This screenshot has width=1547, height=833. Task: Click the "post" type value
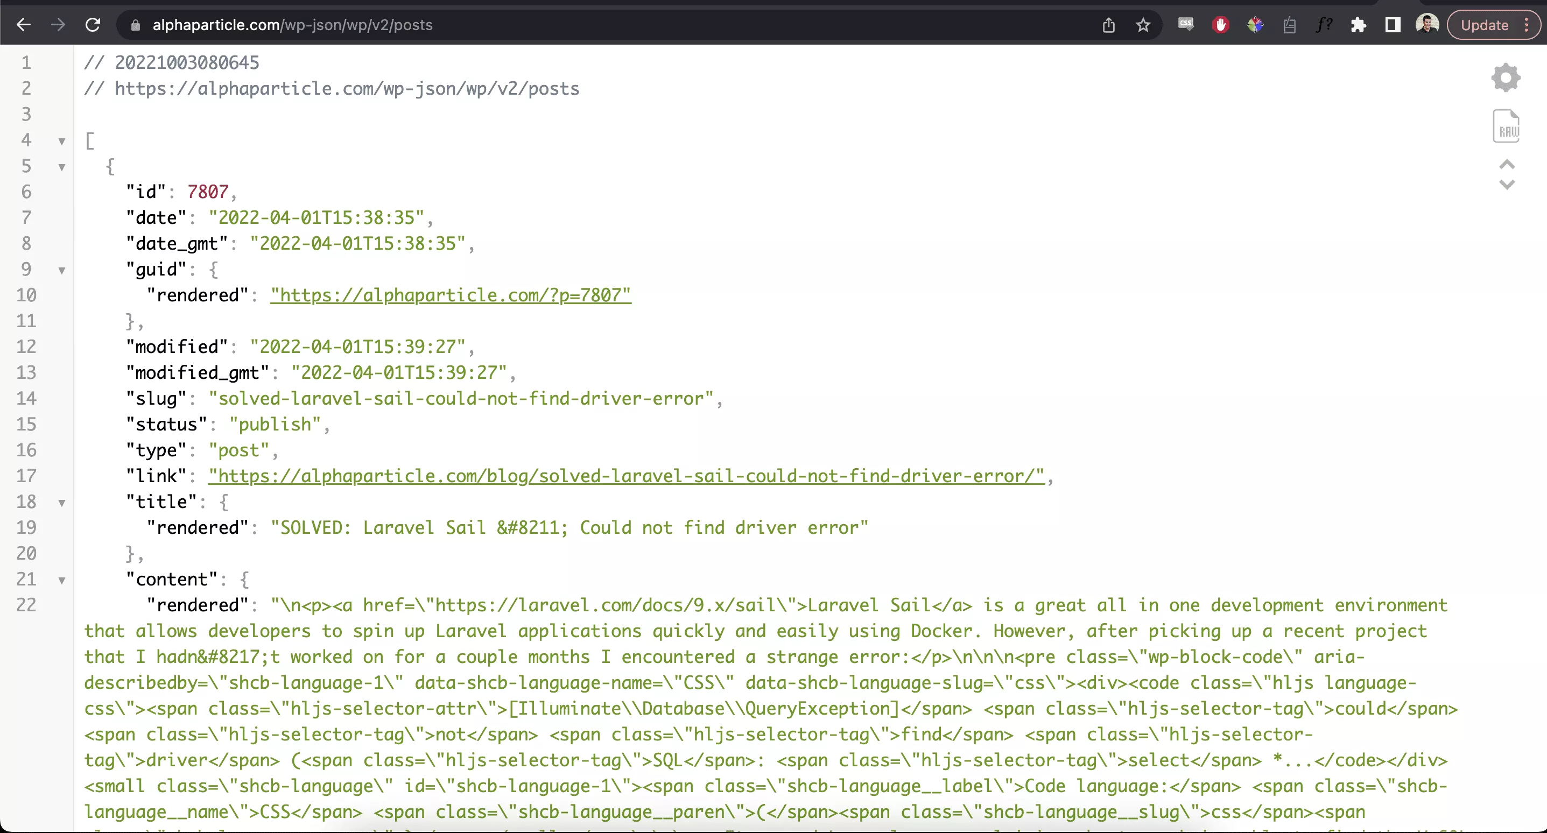click(x=238, y=450)
